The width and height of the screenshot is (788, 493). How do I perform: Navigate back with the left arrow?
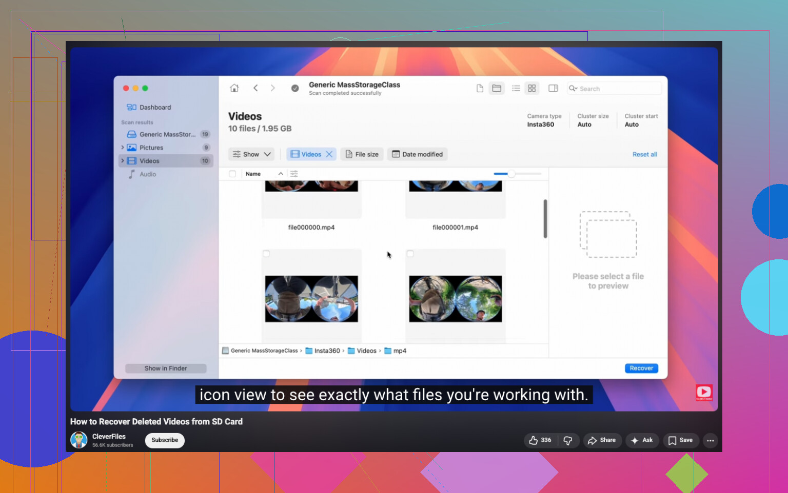click(255, 88)
